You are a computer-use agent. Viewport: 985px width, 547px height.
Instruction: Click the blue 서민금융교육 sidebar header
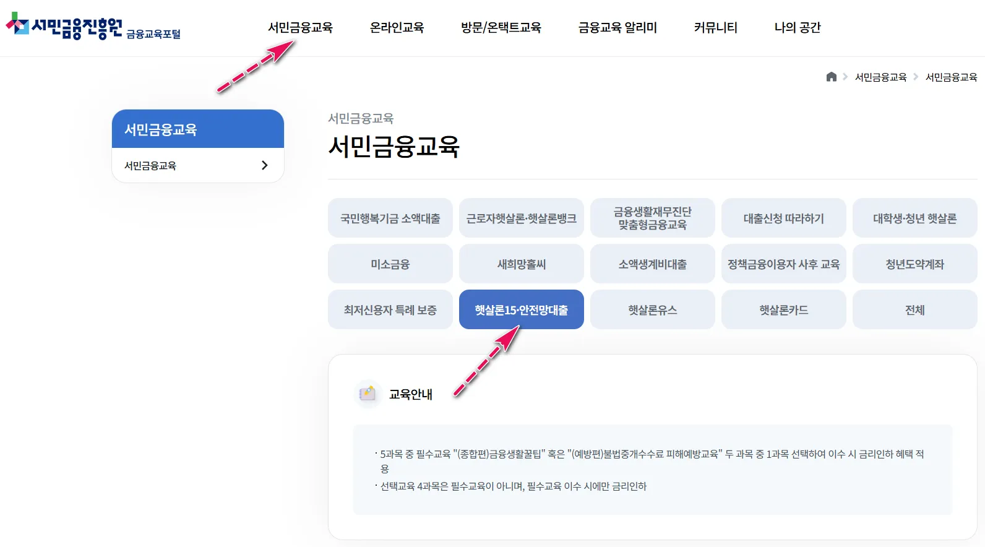click(198, 129)
